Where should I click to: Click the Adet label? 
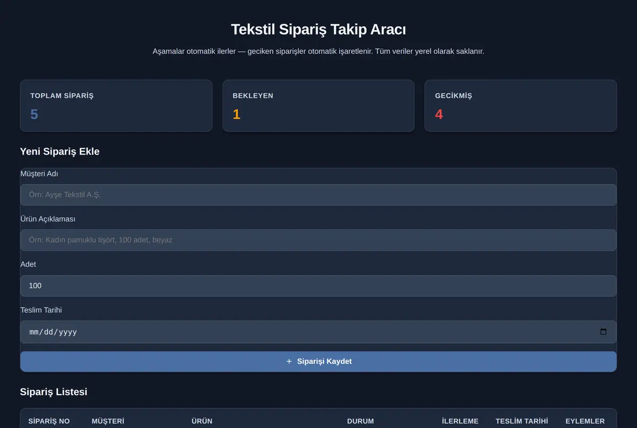[x=29, y=264]
